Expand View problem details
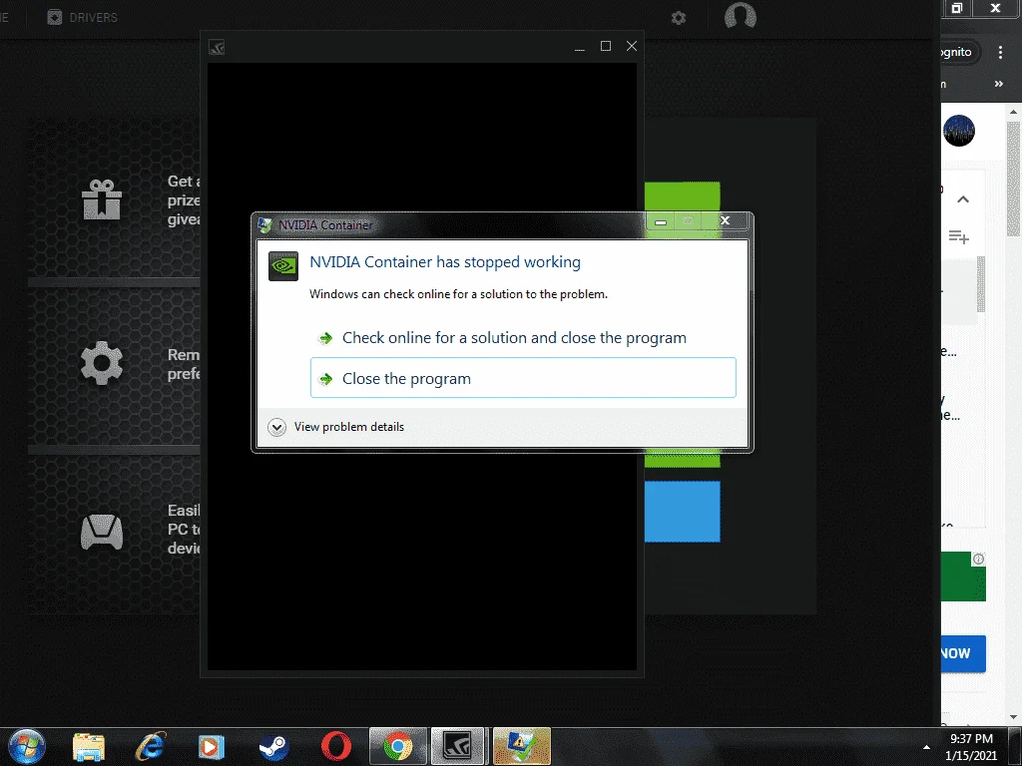 coord(335,427)
